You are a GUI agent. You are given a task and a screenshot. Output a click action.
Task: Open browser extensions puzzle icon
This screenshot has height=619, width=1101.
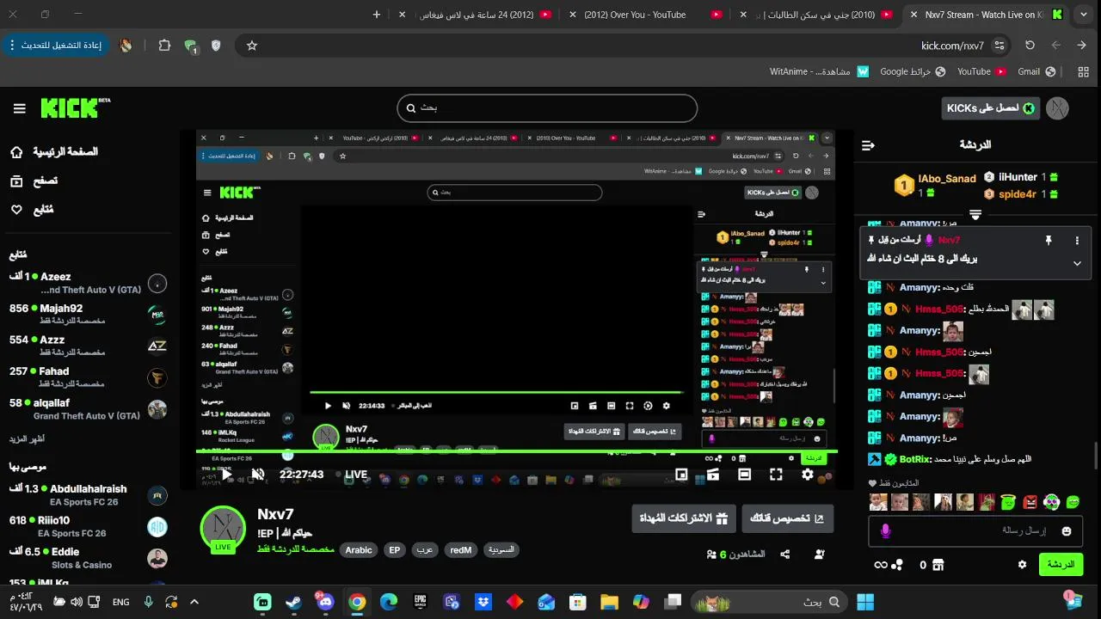click(164, 46)
